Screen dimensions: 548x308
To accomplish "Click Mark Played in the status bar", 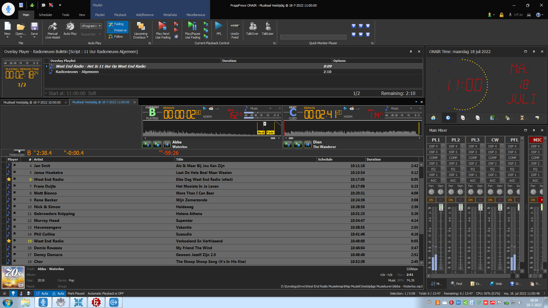I will (76, 293).
